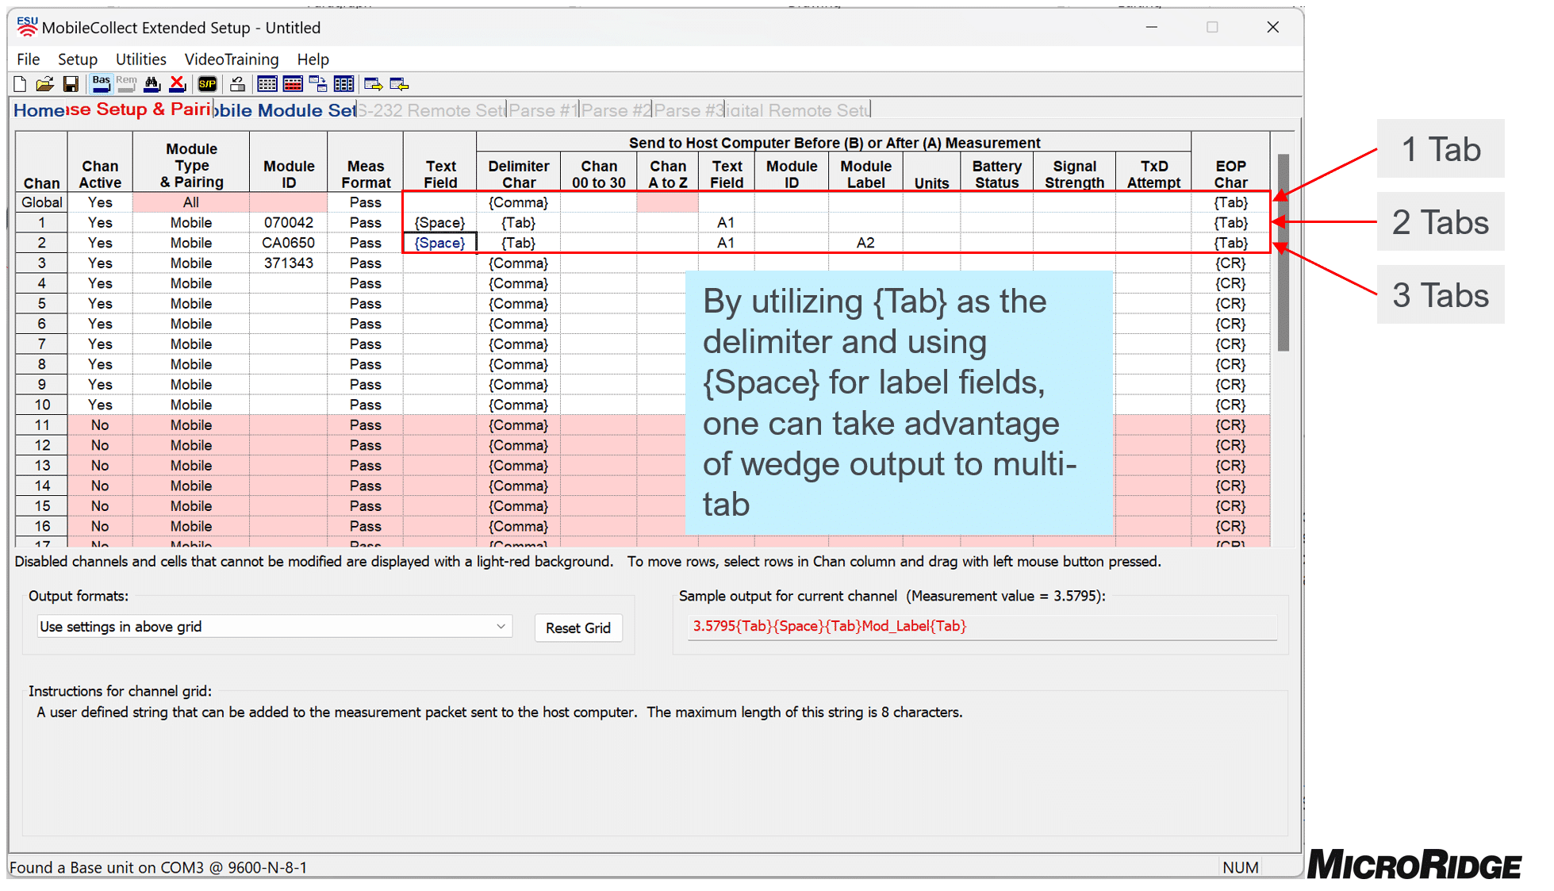This screenshot has width=1554, height=891.
Task: Select channel 2 highlighted {Space} cell
Action: coord(440,243)
